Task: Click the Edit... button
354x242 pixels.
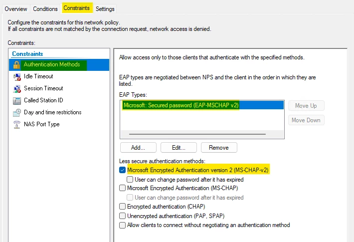Action: click(x=178, y=148)
